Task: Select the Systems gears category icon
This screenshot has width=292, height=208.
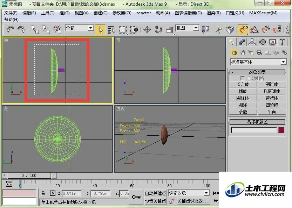Action: pyautogui.click(x=285, y=53)
